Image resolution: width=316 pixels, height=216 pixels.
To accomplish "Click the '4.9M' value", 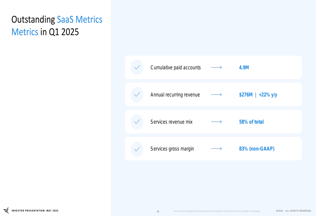I will click(x=244, y=67).
